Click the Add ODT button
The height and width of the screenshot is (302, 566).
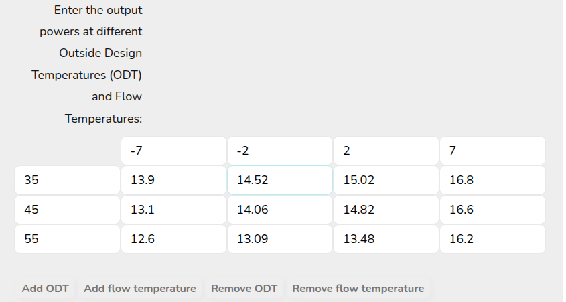pos(46,289)
